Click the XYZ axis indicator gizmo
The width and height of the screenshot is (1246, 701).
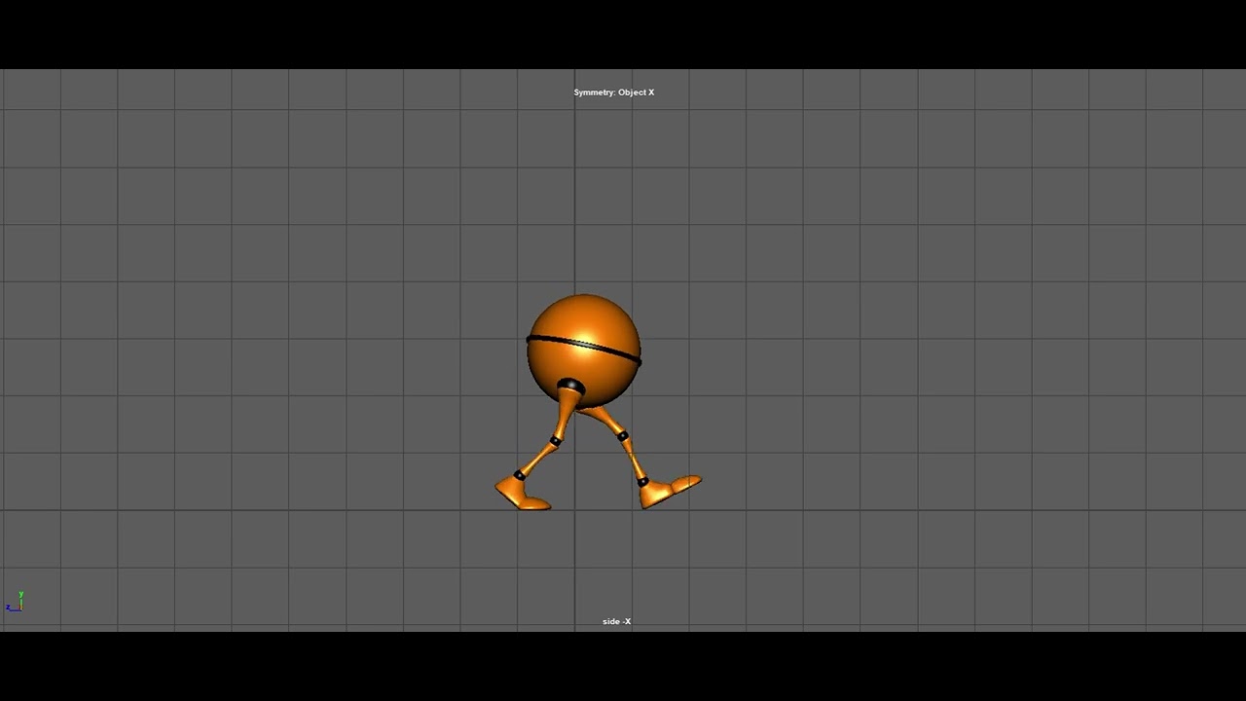coord(15,602)
